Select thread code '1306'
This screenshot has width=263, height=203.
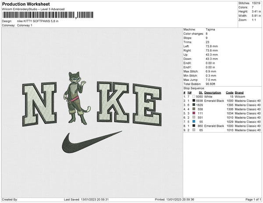(230, 109)
